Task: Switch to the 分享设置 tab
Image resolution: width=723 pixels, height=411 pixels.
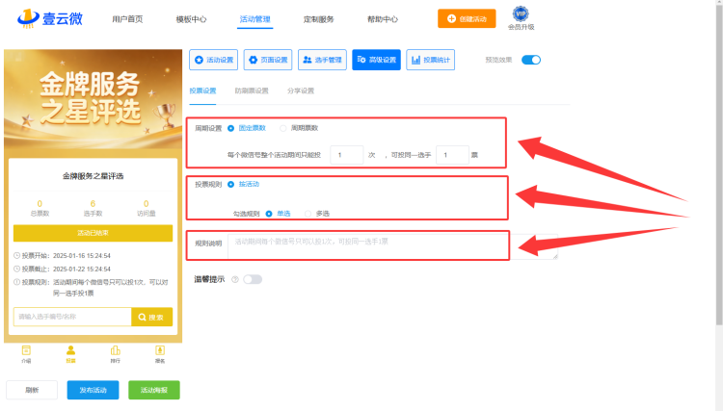Action: [301, 90]
